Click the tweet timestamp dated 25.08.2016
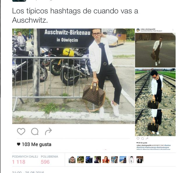The height and width of the screenshot is (173, 187). pos(28,172)
